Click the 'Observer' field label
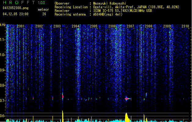 tap(62, 3)
